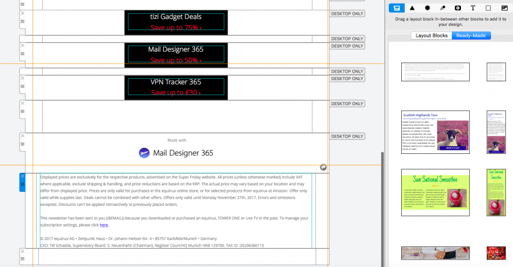513x267 pixels.
Task: Delete the empty spacer block below VPN Tracker
Action: [x=23, y=103]
